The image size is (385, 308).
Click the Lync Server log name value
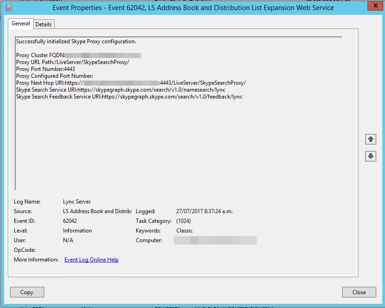77,202
